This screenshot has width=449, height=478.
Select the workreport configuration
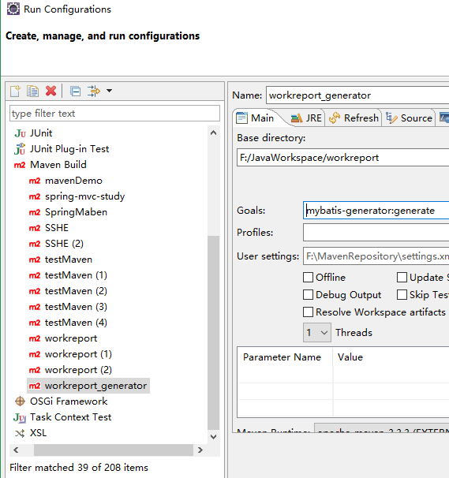pyautogui.click(x=71, y=338)
